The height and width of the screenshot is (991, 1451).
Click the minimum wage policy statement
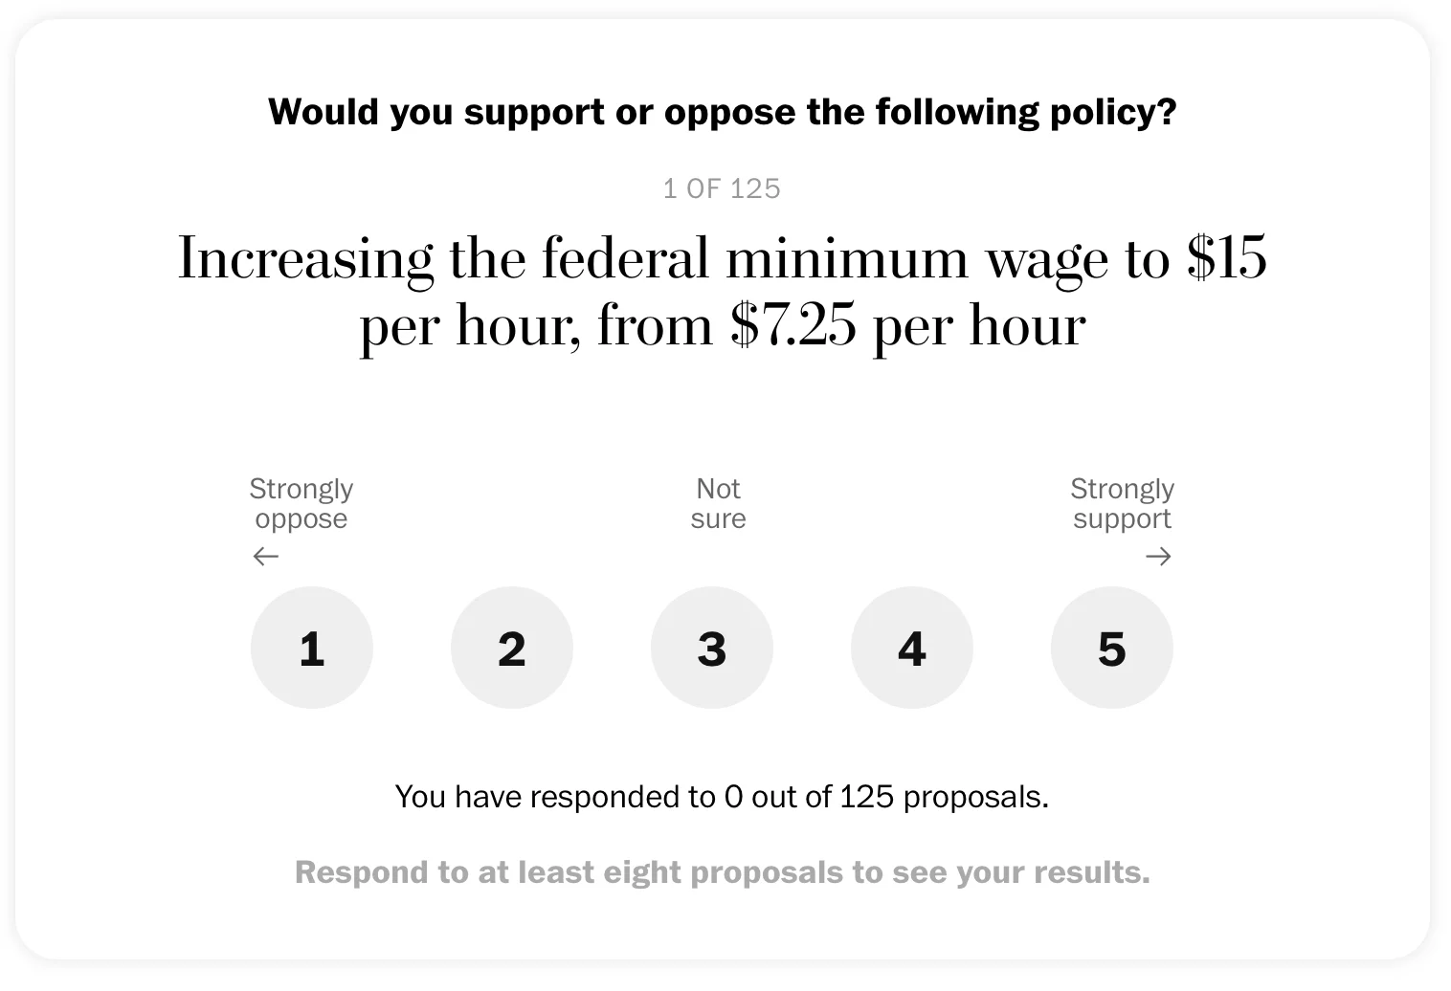pos(722,292)
